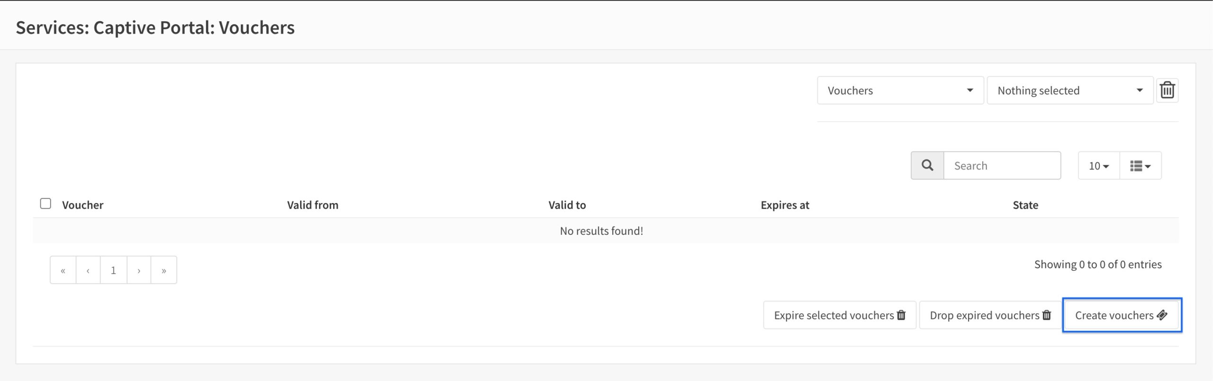Screen dimensions: 1213x381
Task: Click Drop expired vouchers button
Action: coord(990,315)
